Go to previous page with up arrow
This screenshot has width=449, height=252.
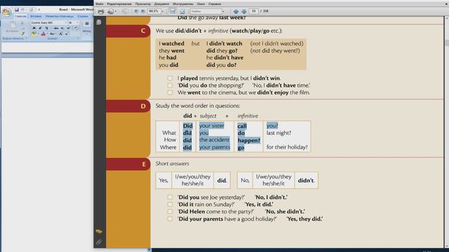[x=236, y=11]
